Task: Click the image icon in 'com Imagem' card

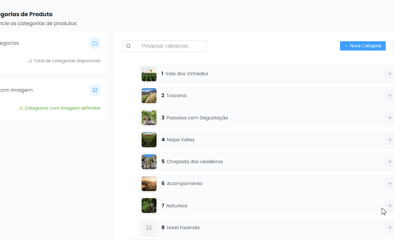Action: (x=95, y=90)
